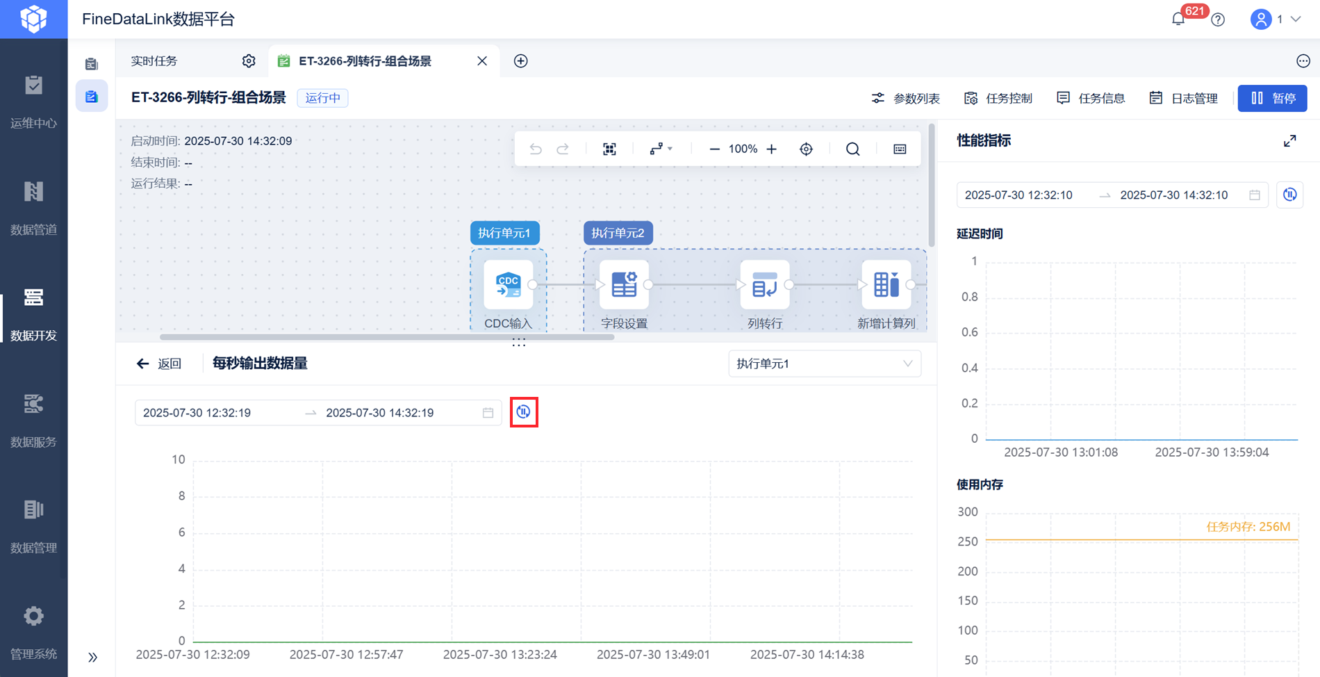Close the ET-3266-列转行-组合场景 tab
Screen dimensions: 1320x677
[x=482, y=61]
